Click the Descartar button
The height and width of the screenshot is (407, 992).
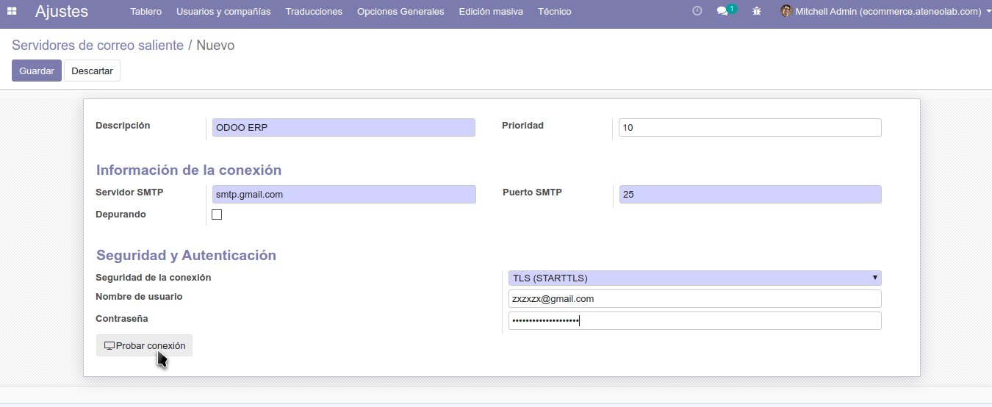tap(92, 71)
